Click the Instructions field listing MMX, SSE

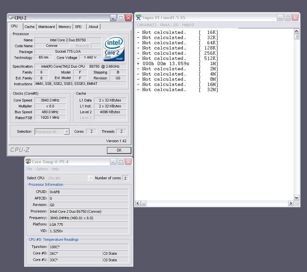click(x=80, y=84)
